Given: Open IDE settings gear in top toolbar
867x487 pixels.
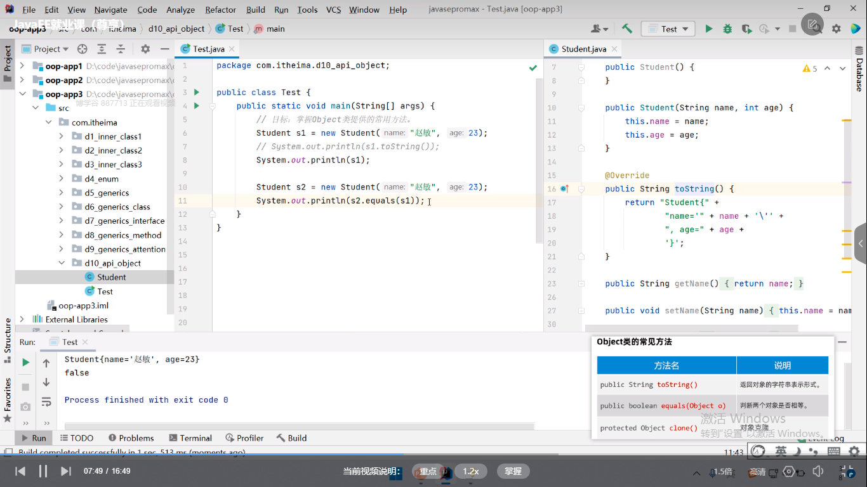Looking at the screenshot, I should (837, 29).
